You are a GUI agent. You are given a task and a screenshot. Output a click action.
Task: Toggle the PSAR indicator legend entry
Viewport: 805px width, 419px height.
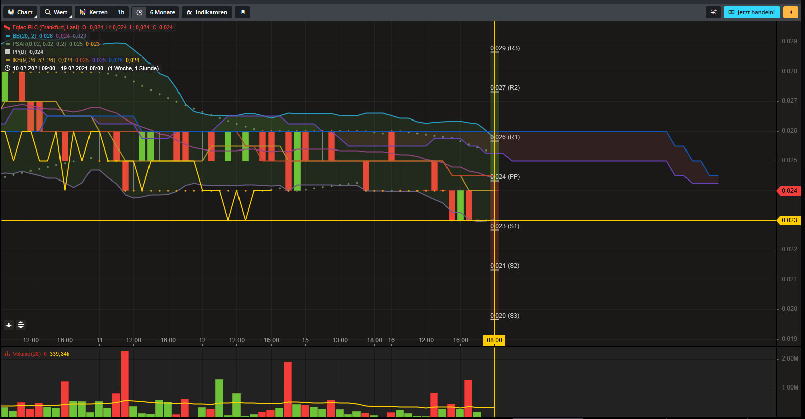pyautogui.click(x=39, y=44)
